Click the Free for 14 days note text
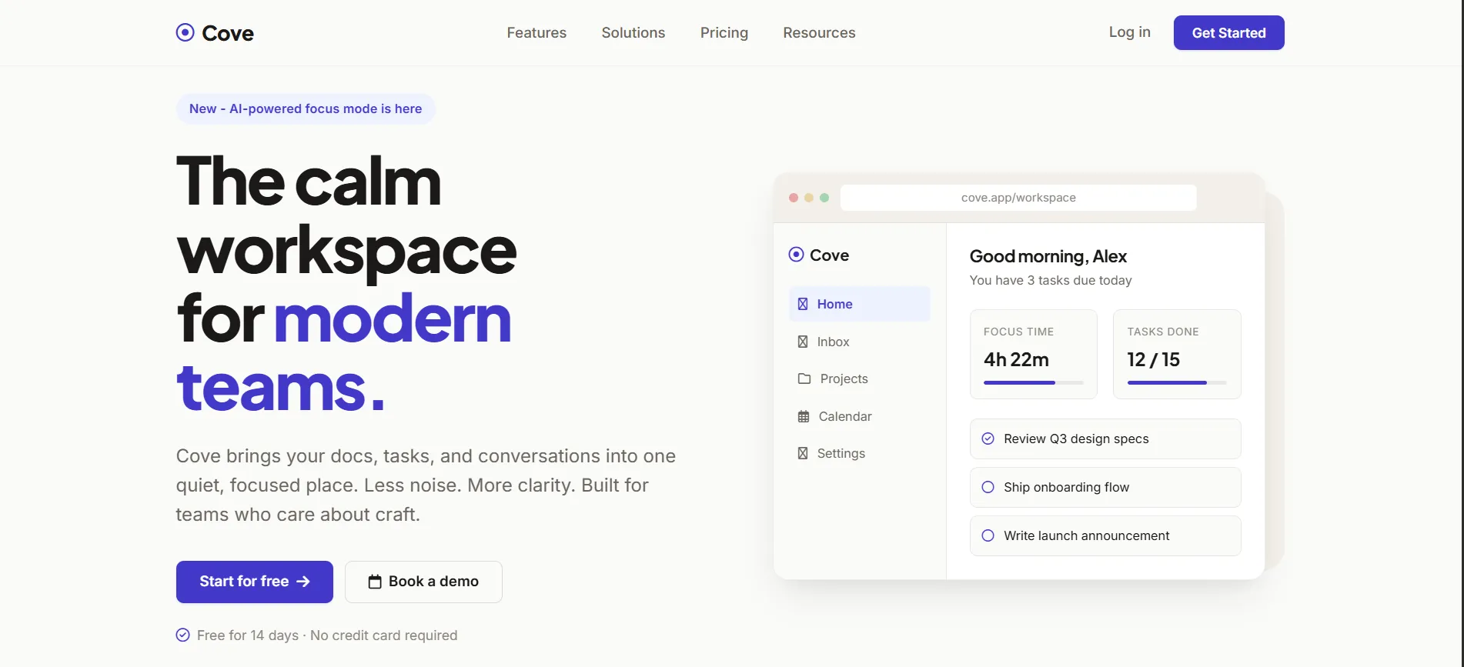This screenshot has width=1464, height=667. tap(327, 635)
